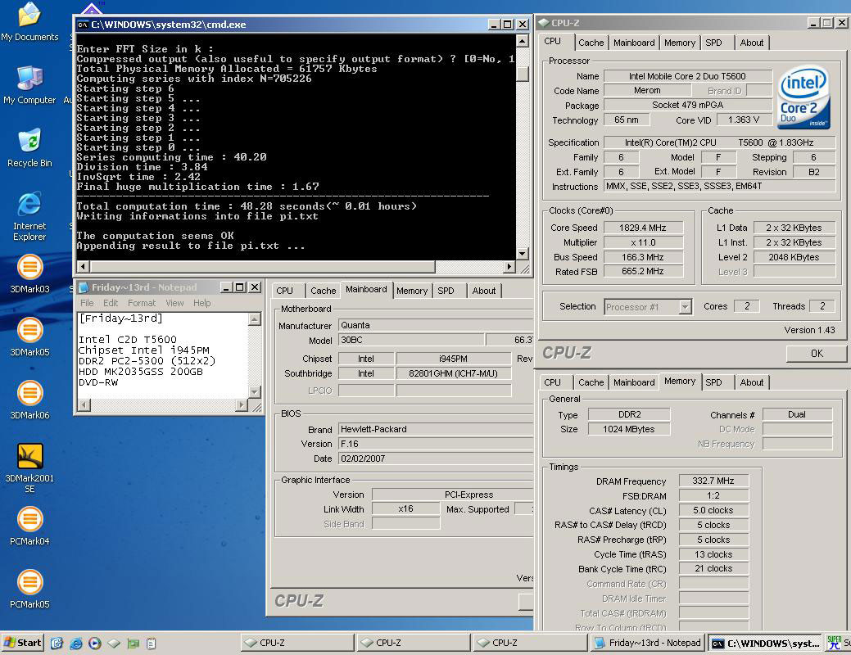851x655 pixels.
Task: Click the cmd window scroll-down arrow
Action: [x=522, y=254]
